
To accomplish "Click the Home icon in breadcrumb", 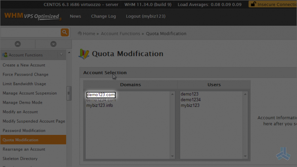I will (x=80, y=33).
